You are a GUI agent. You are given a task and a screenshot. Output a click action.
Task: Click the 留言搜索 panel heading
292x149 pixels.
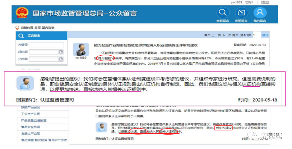34,36
